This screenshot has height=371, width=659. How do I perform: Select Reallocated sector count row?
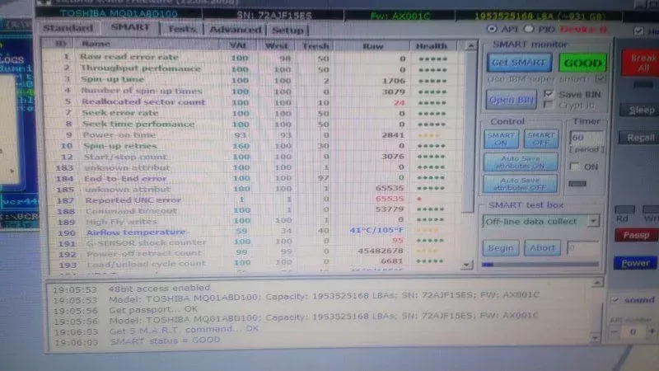click(x=252, y=102)
